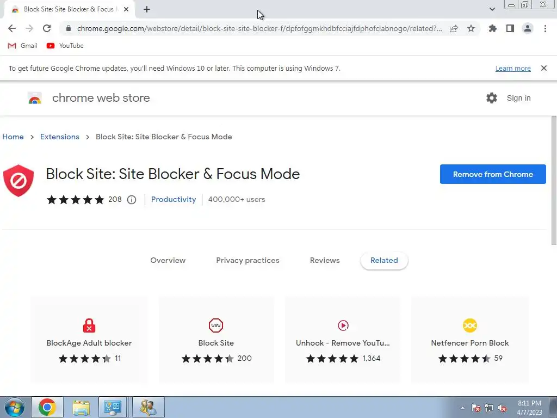Click the network tray icon
Image resolution: width=557 pixels, height=418 pixels.
click(489, 408)
